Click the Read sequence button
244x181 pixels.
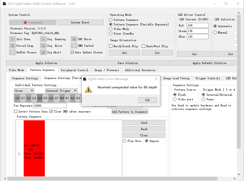click(144, 129)
